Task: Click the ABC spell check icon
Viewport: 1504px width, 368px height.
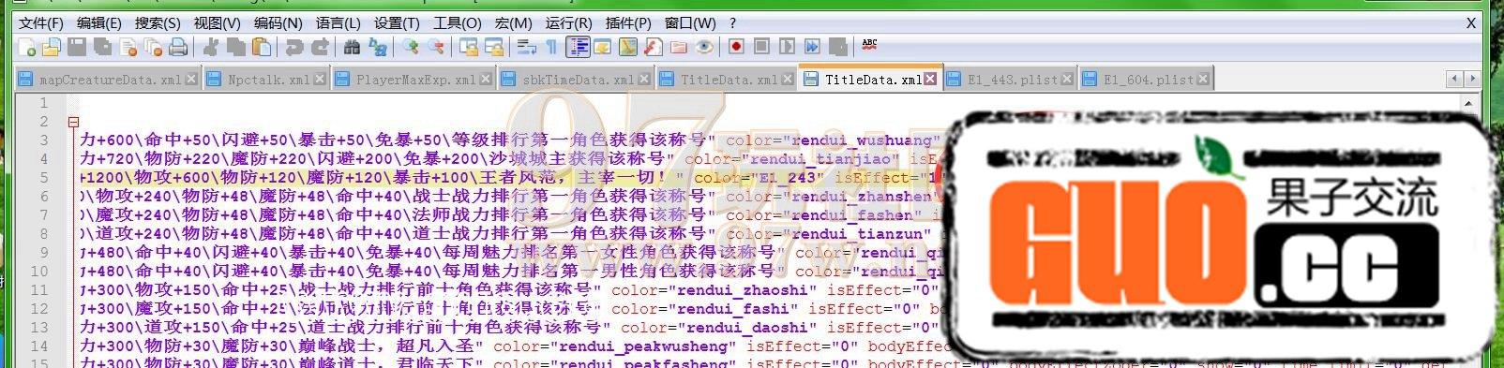Action: [869, 44]
